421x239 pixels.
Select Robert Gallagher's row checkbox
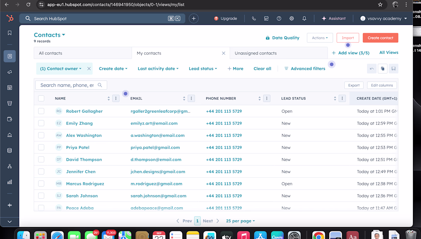41,111
